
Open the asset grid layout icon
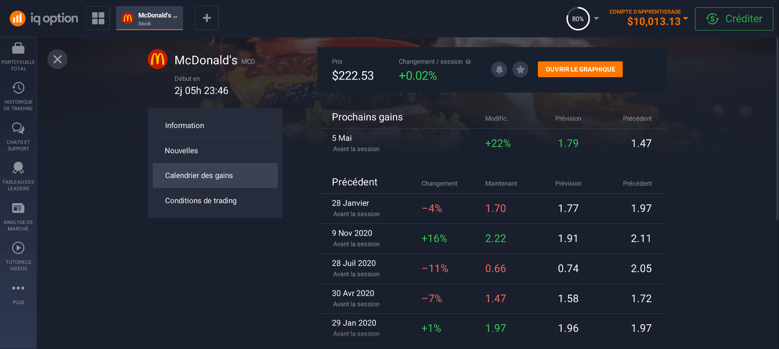point(98,18)
